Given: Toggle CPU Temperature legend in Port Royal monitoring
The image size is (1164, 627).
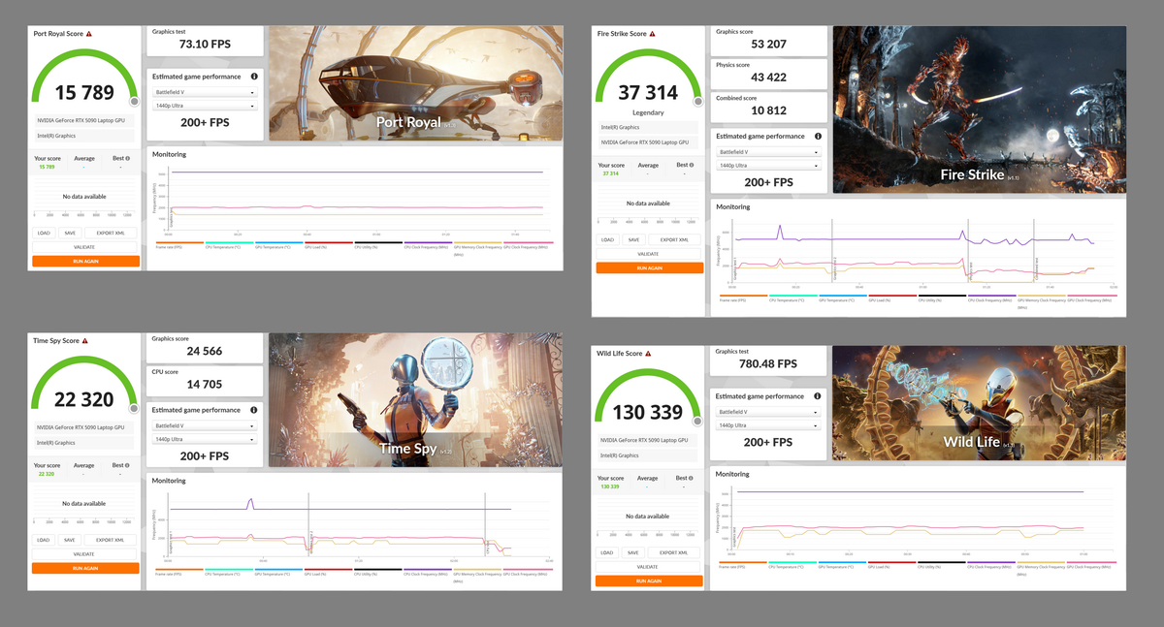Looking at the screenshot, I should (x=229, y=246).
